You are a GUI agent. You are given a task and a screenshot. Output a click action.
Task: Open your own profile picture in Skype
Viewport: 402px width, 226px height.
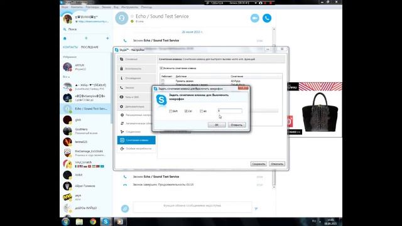(68, 19)
